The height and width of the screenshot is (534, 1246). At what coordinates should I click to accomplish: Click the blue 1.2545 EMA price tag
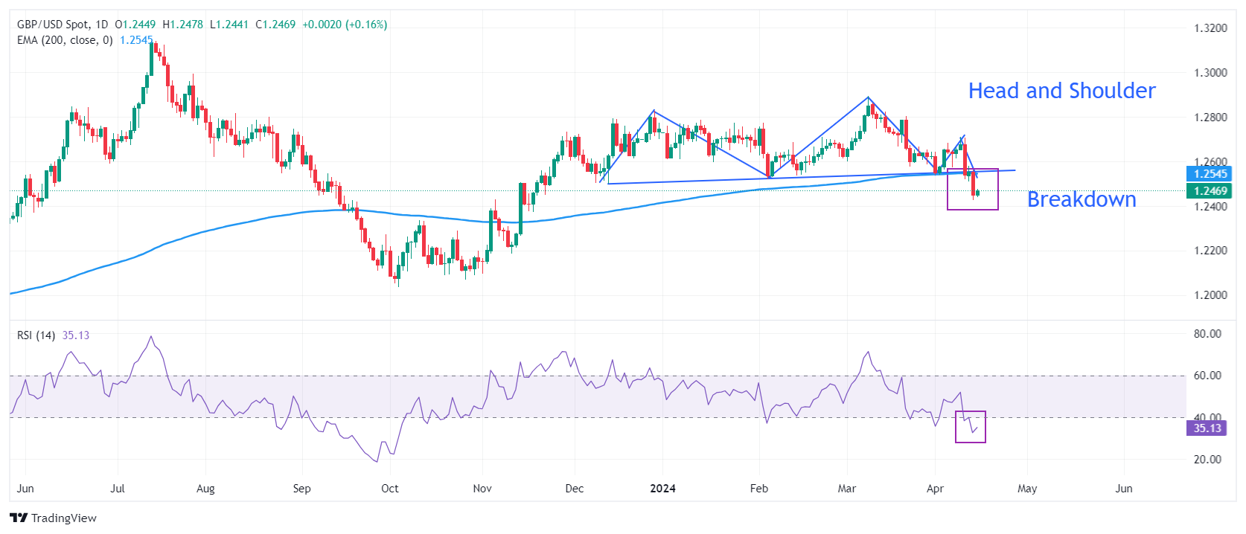(1210, 174)
